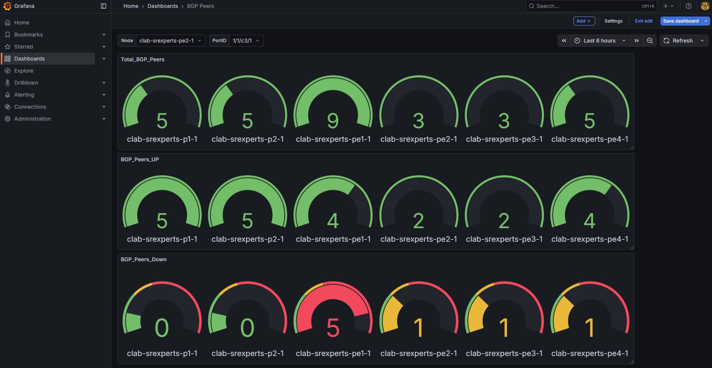
Task: Open Explore in sidebar
Action: click(x=24, y=71)
